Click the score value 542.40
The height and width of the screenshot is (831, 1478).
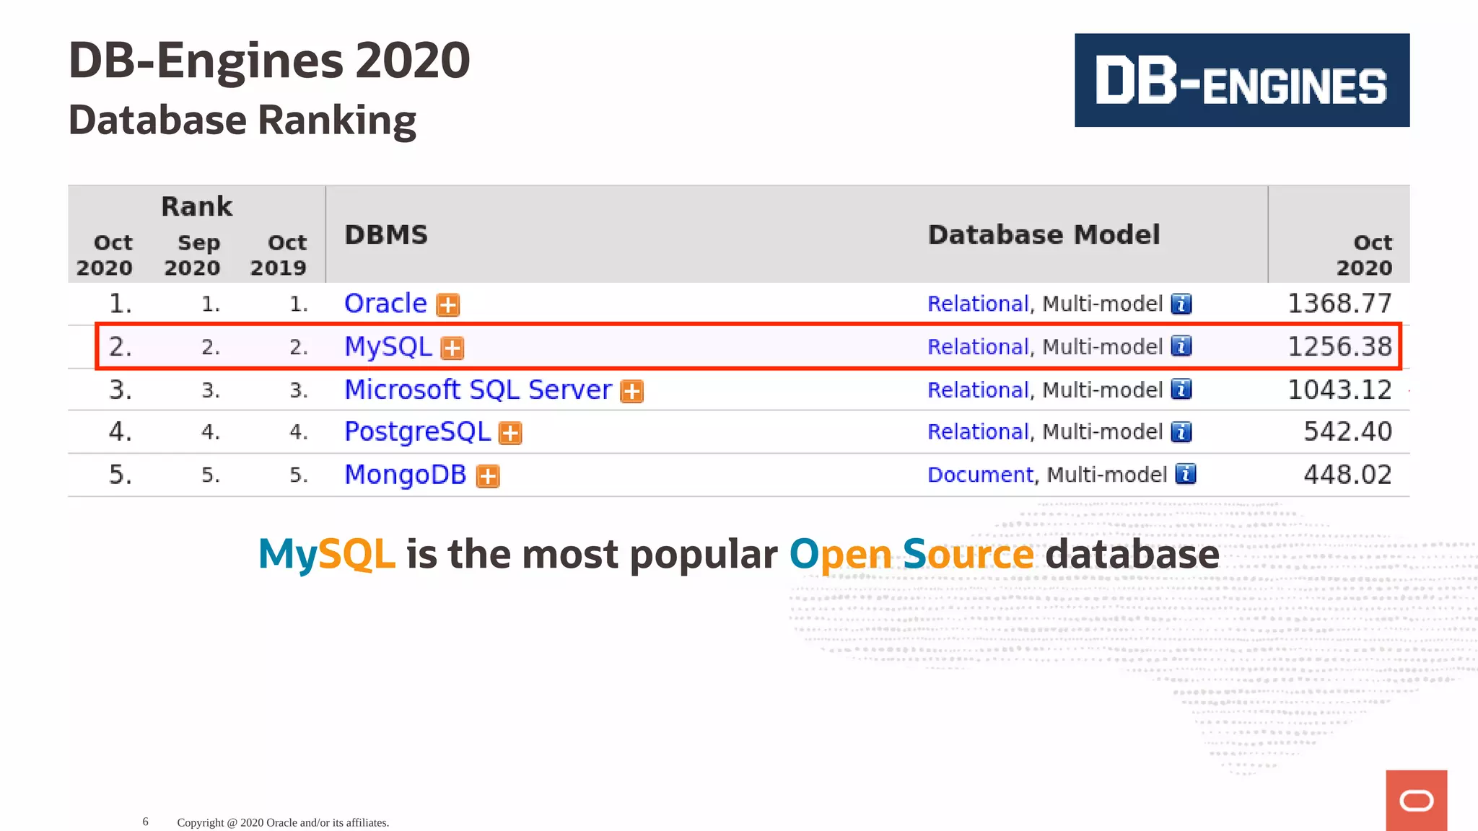pos(1347,431)
